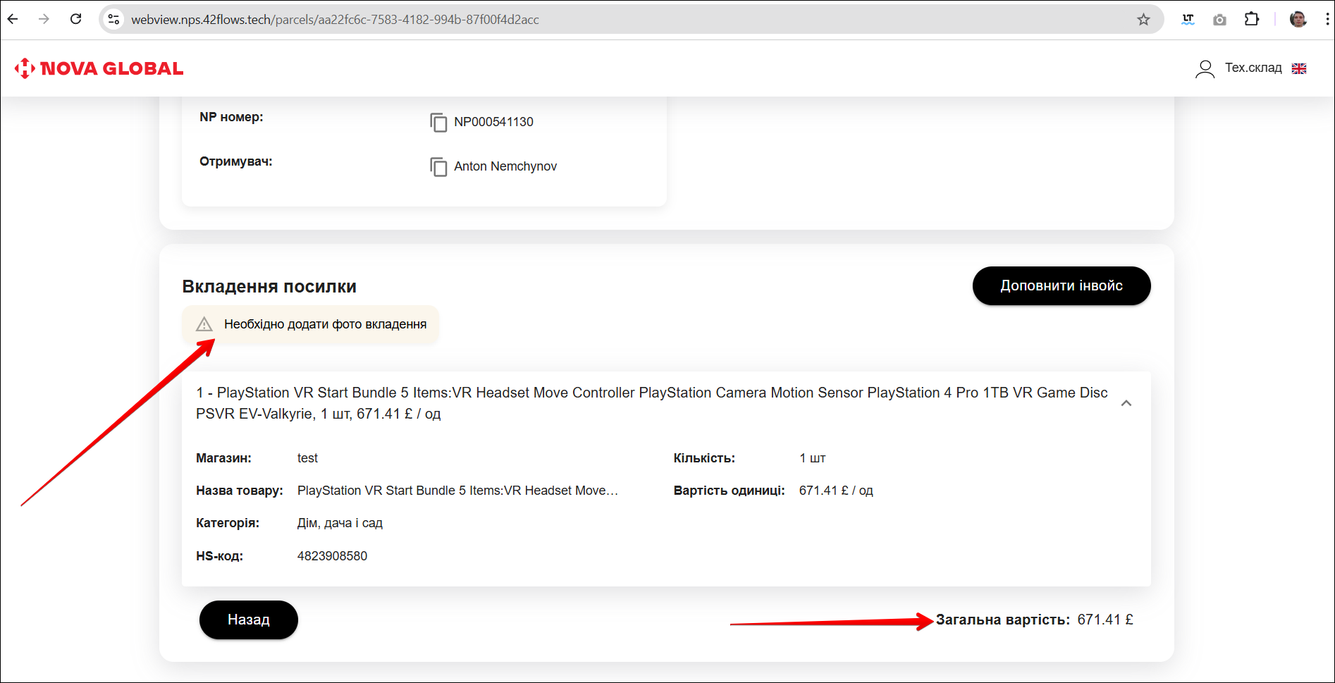This screenshot has width=1335, height=683.
Task: Open the browser extensions puzzle icon
Action: 1251,20
